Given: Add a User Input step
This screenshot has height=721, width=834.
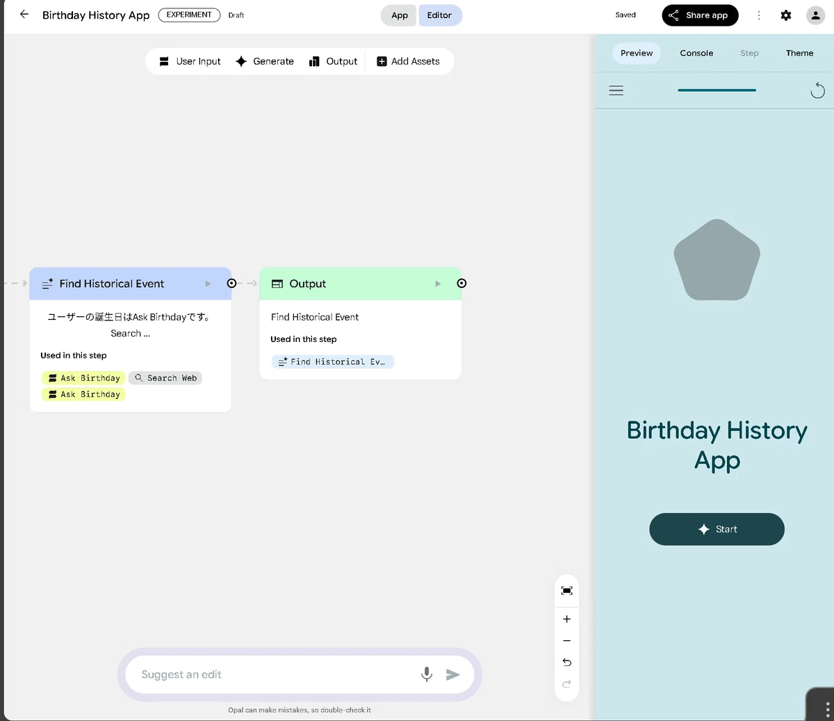Looking at the screenshot, I should coord(190,61).
